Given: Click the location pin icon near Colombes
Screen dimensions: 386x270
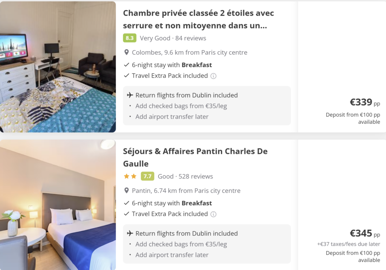Looking at the screenshot, I should click(126, 52).
